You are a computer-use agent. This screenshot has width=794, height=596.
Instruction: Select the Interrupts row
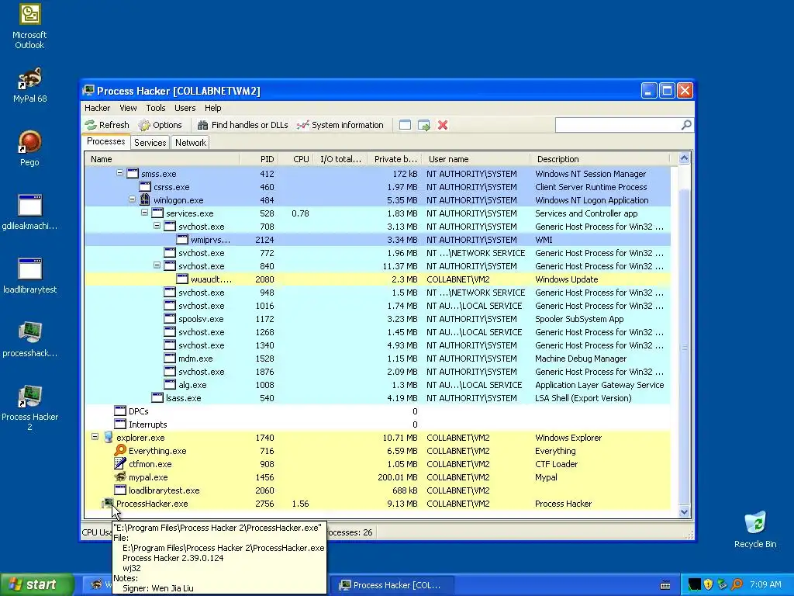coord(378,424)
